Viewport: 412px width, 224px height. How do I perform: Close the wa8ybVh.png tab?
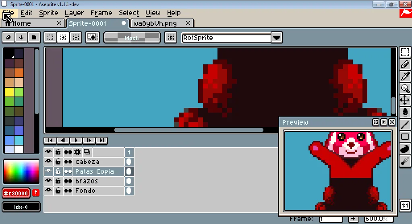[x=188, y=23]
